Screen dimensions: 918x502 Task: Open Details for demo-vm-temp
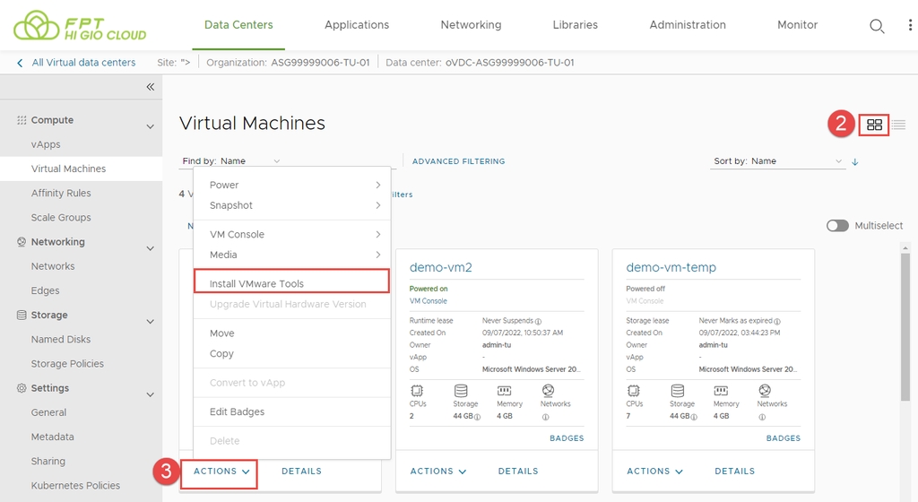click(734, 471)
